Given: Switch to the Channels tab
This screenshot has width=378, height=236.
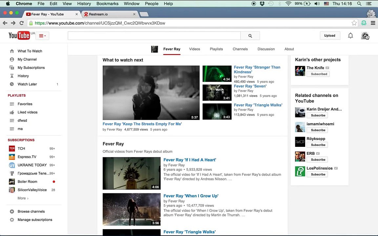Looking at the screenshot, I should click(240, 49).
